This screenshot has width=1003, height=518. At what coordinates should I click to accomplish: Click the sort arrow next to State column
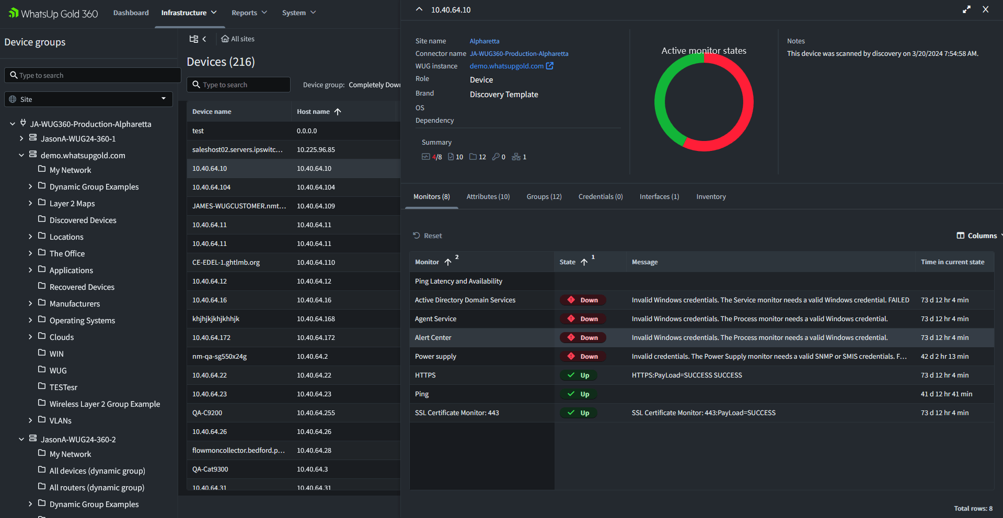pos(584,262)
